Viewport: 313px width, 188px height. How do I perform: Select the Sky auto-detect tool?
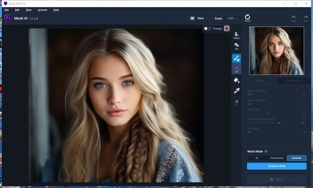click(237, 46)
